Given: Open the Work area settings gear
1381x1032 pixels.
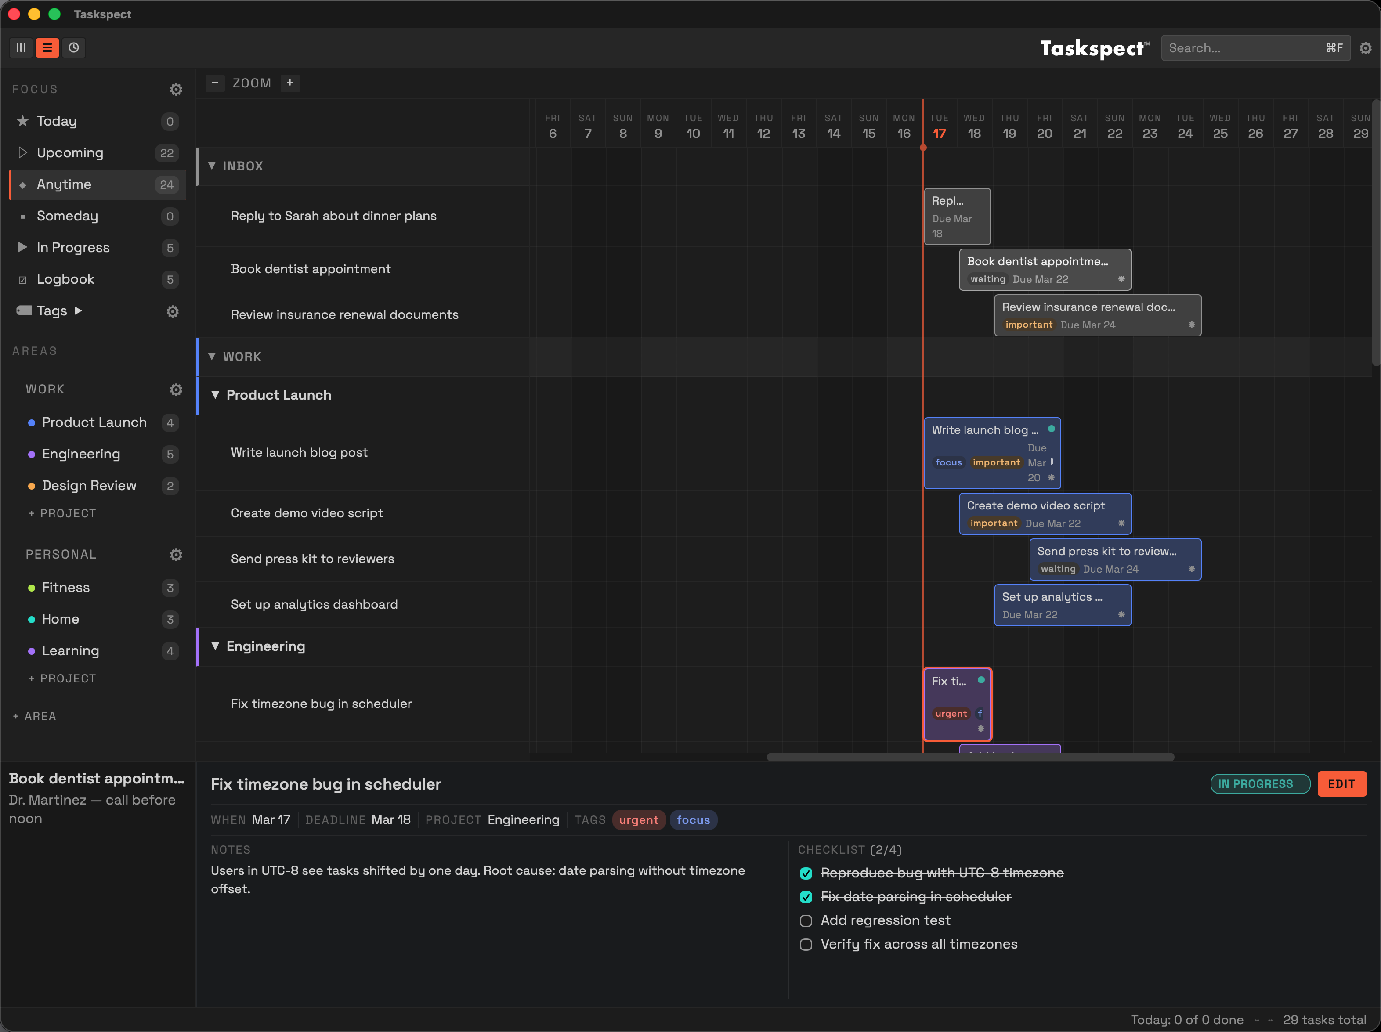Looking at the screenshot, I should point(176,390).
